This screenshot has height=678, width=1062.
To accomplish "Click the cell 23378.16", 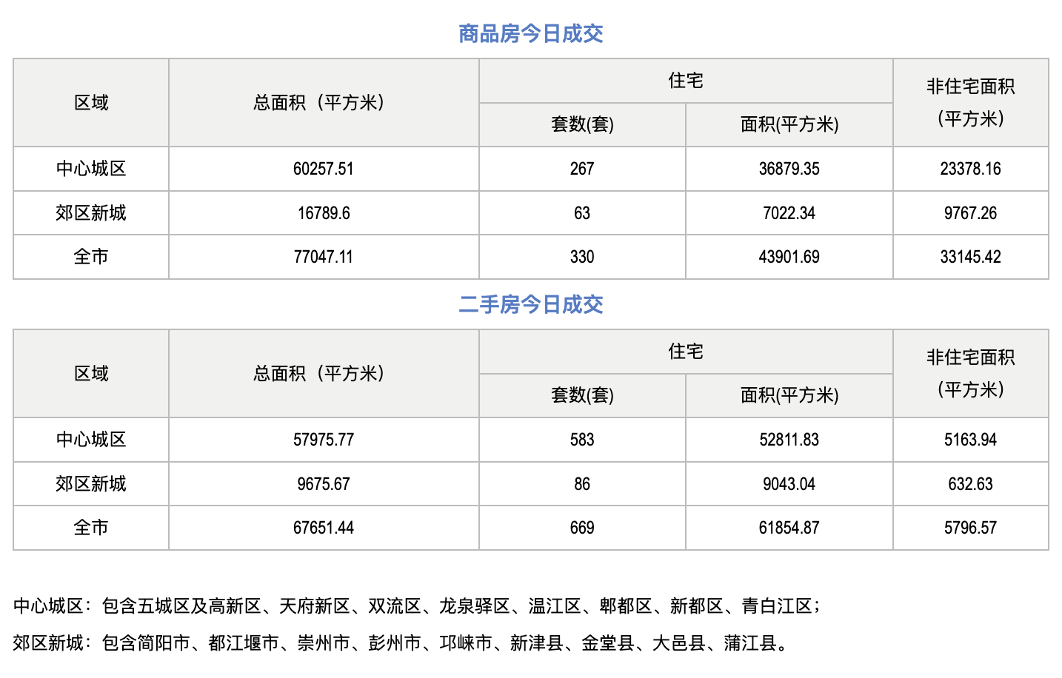I will [971, 169].
